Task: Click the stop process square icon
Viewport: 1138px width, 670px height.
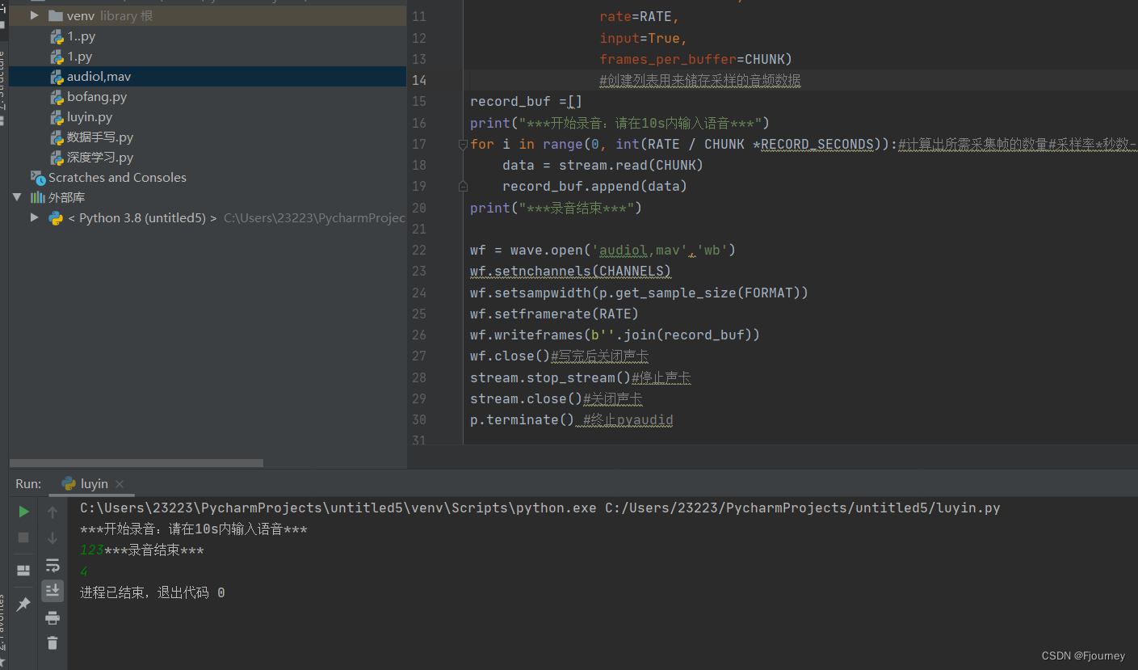Action: pos(23,537)
